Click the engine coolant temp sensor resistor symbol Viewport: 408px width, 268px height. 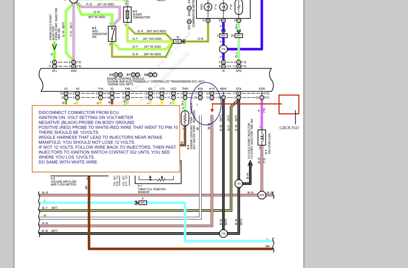tap(185, 119)
